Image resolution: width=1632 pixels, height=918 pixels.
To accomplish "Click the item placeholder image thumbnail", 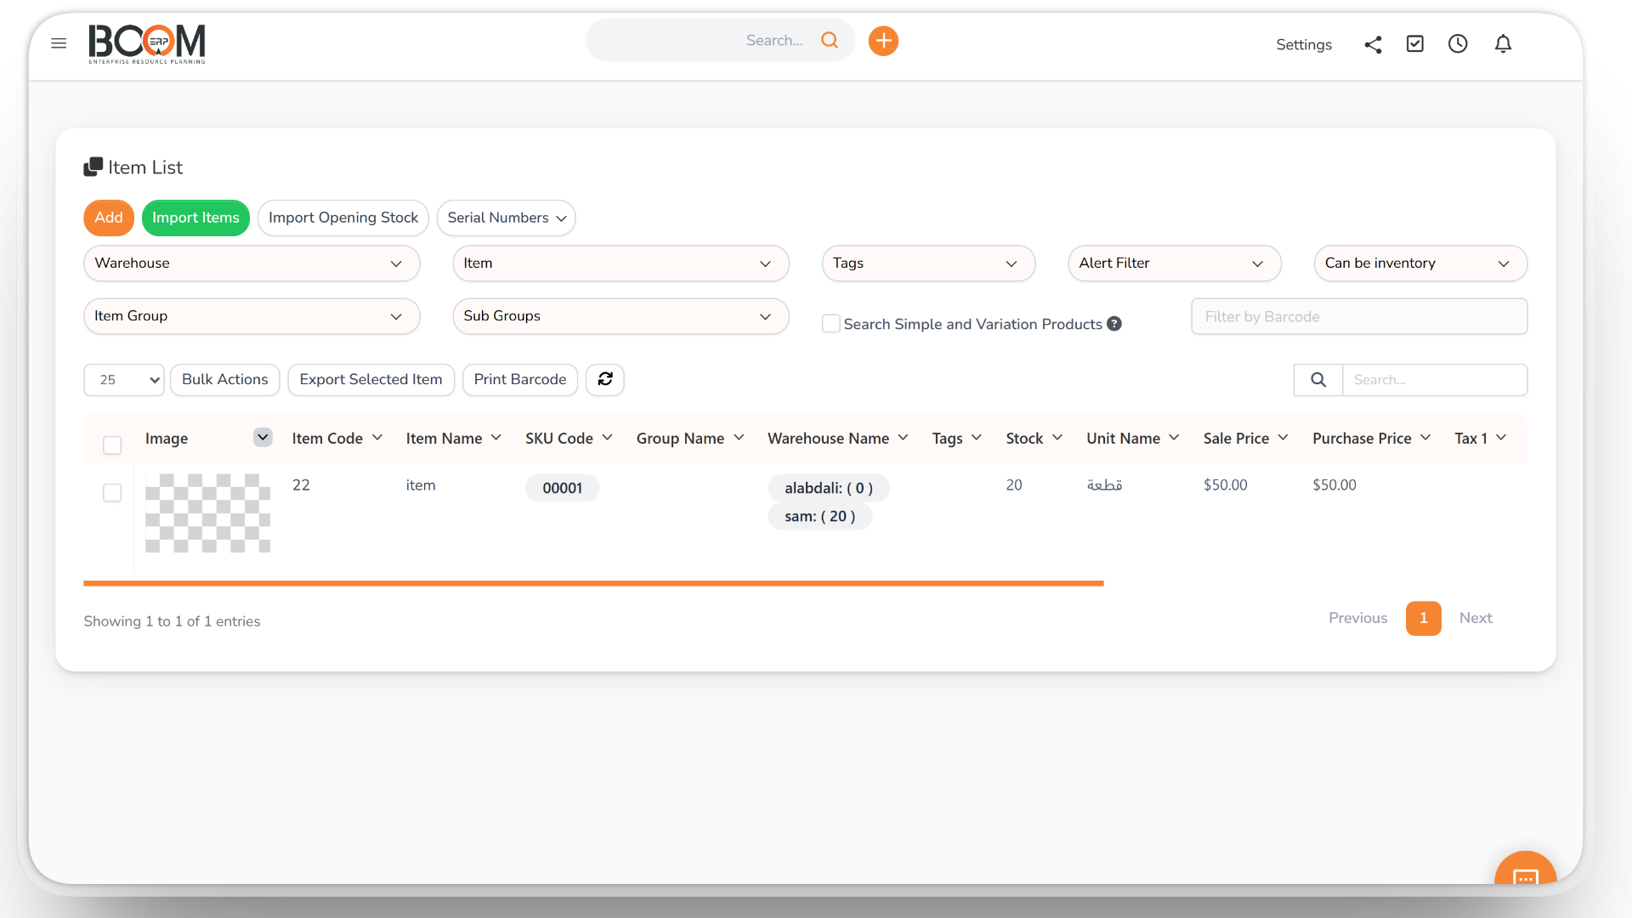I will pyautogui.click(x=207, y=513).
